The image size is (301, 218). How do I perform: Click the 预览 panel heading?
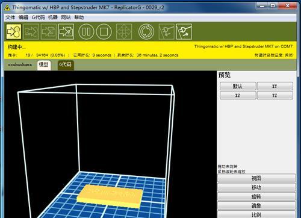[x=225, y=75]
